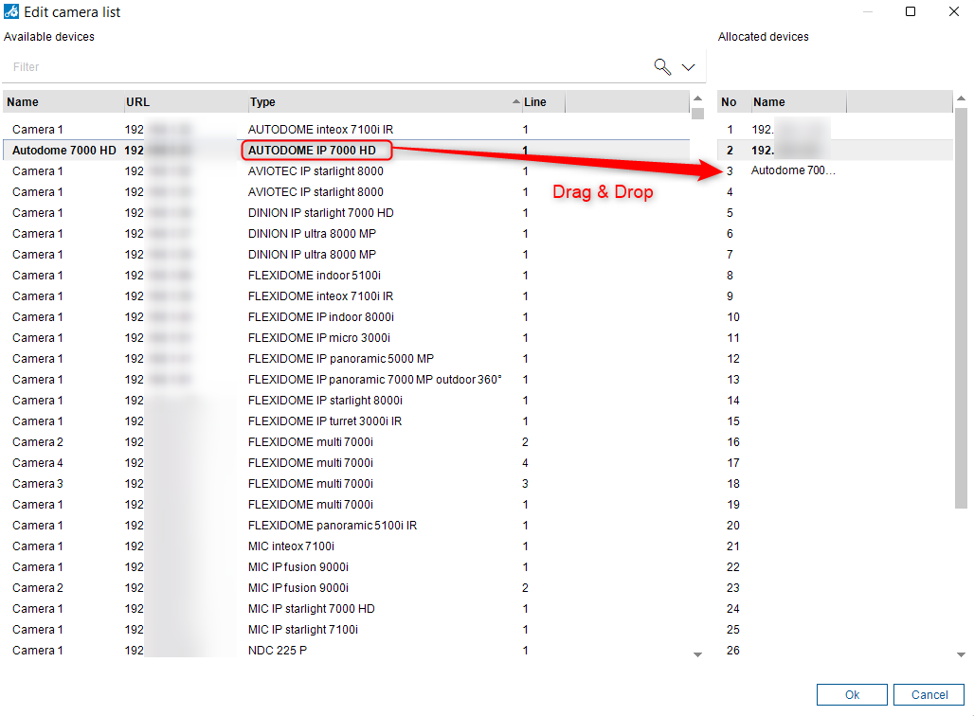Image resolution: width=974 pixels, height=716 pixels.
Task: Select allocated slot 3 Autodome 700... entry
Action: [835, 170]
